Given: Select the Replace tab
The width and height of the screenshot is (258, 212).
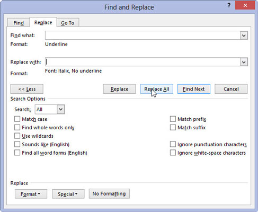Looking at the screenshot, I should 43,22.
